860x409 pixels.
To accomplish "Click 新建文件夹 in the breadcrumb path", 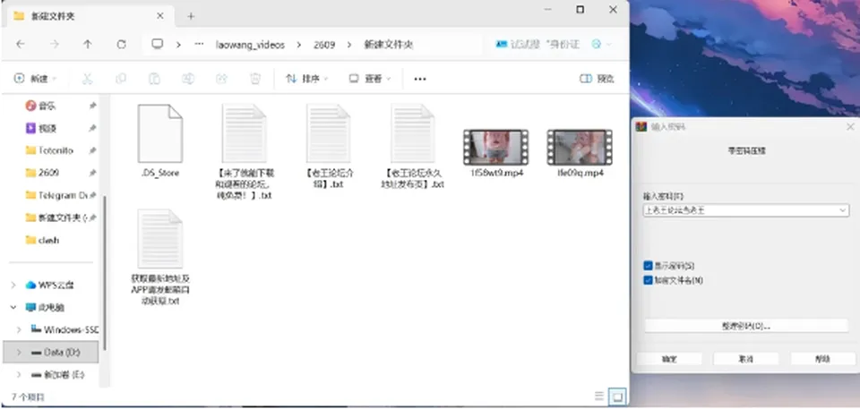I will (x=388, y=45).
